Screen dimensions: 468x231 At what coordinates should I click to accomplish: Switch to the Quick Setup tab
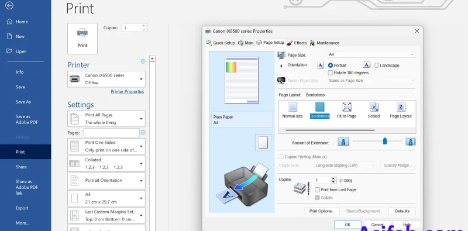pyautogui.click(x=221, y=43)
